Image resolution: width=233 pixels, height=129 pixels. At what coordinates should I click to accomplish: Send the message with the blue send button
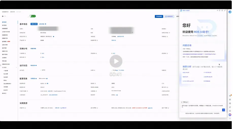223,110
